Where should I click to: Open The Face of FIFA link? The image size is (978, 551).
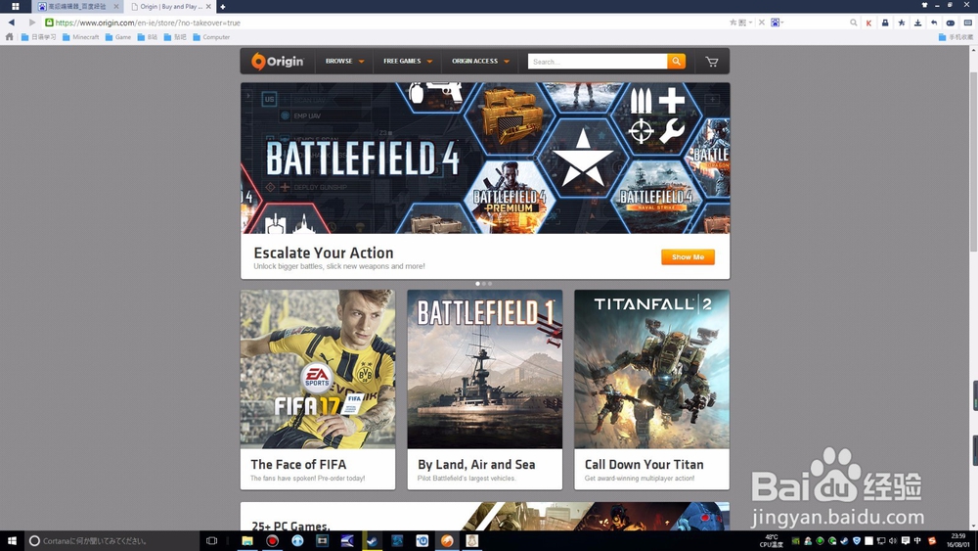pyautogui.click(x=298, y=464)
